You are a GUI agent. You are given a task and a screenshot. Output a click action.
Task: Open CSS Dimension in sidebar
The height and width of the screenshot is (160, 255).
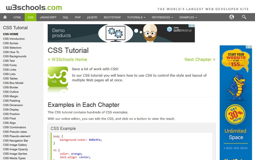tap(13, 105)
